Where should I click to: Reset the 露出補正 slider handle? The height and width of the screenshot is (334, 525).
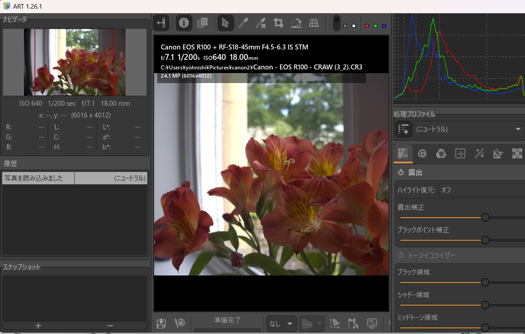(x=485, y=217)
